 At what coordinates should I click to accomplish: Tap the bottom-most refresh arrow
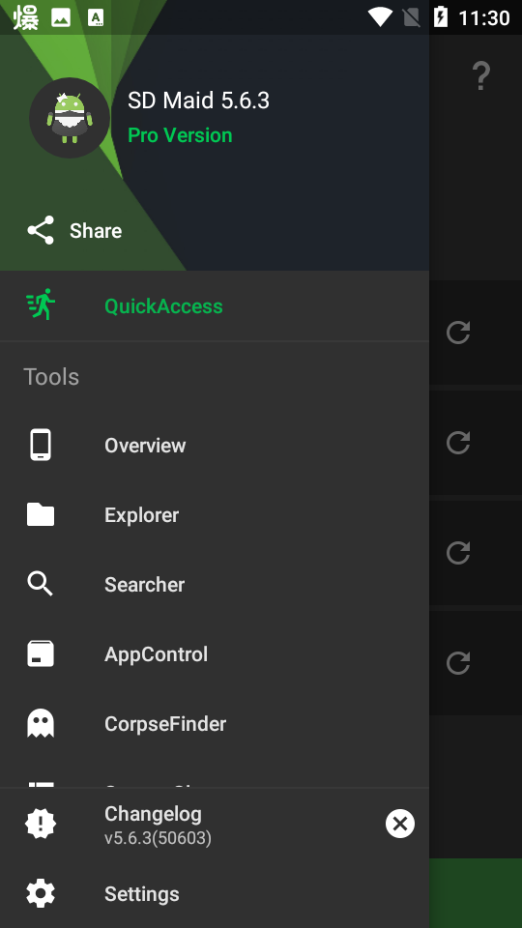click(x=458, y=663)
